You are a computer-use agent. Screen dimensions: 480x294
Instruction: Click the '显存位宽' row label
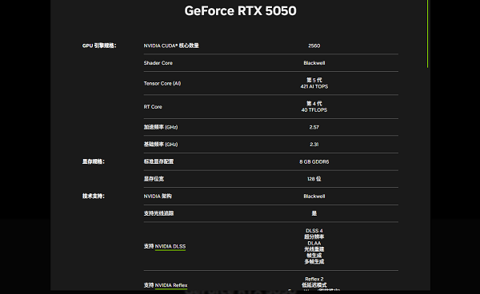click(x=154, y=179)
